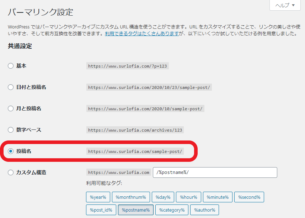Click the 利用できるタグはたくさんあります link

click(141, 33)
